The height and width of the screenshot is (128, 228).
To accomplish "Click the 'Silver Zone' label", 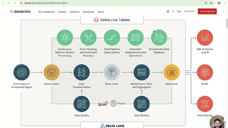I will point(111,84).
